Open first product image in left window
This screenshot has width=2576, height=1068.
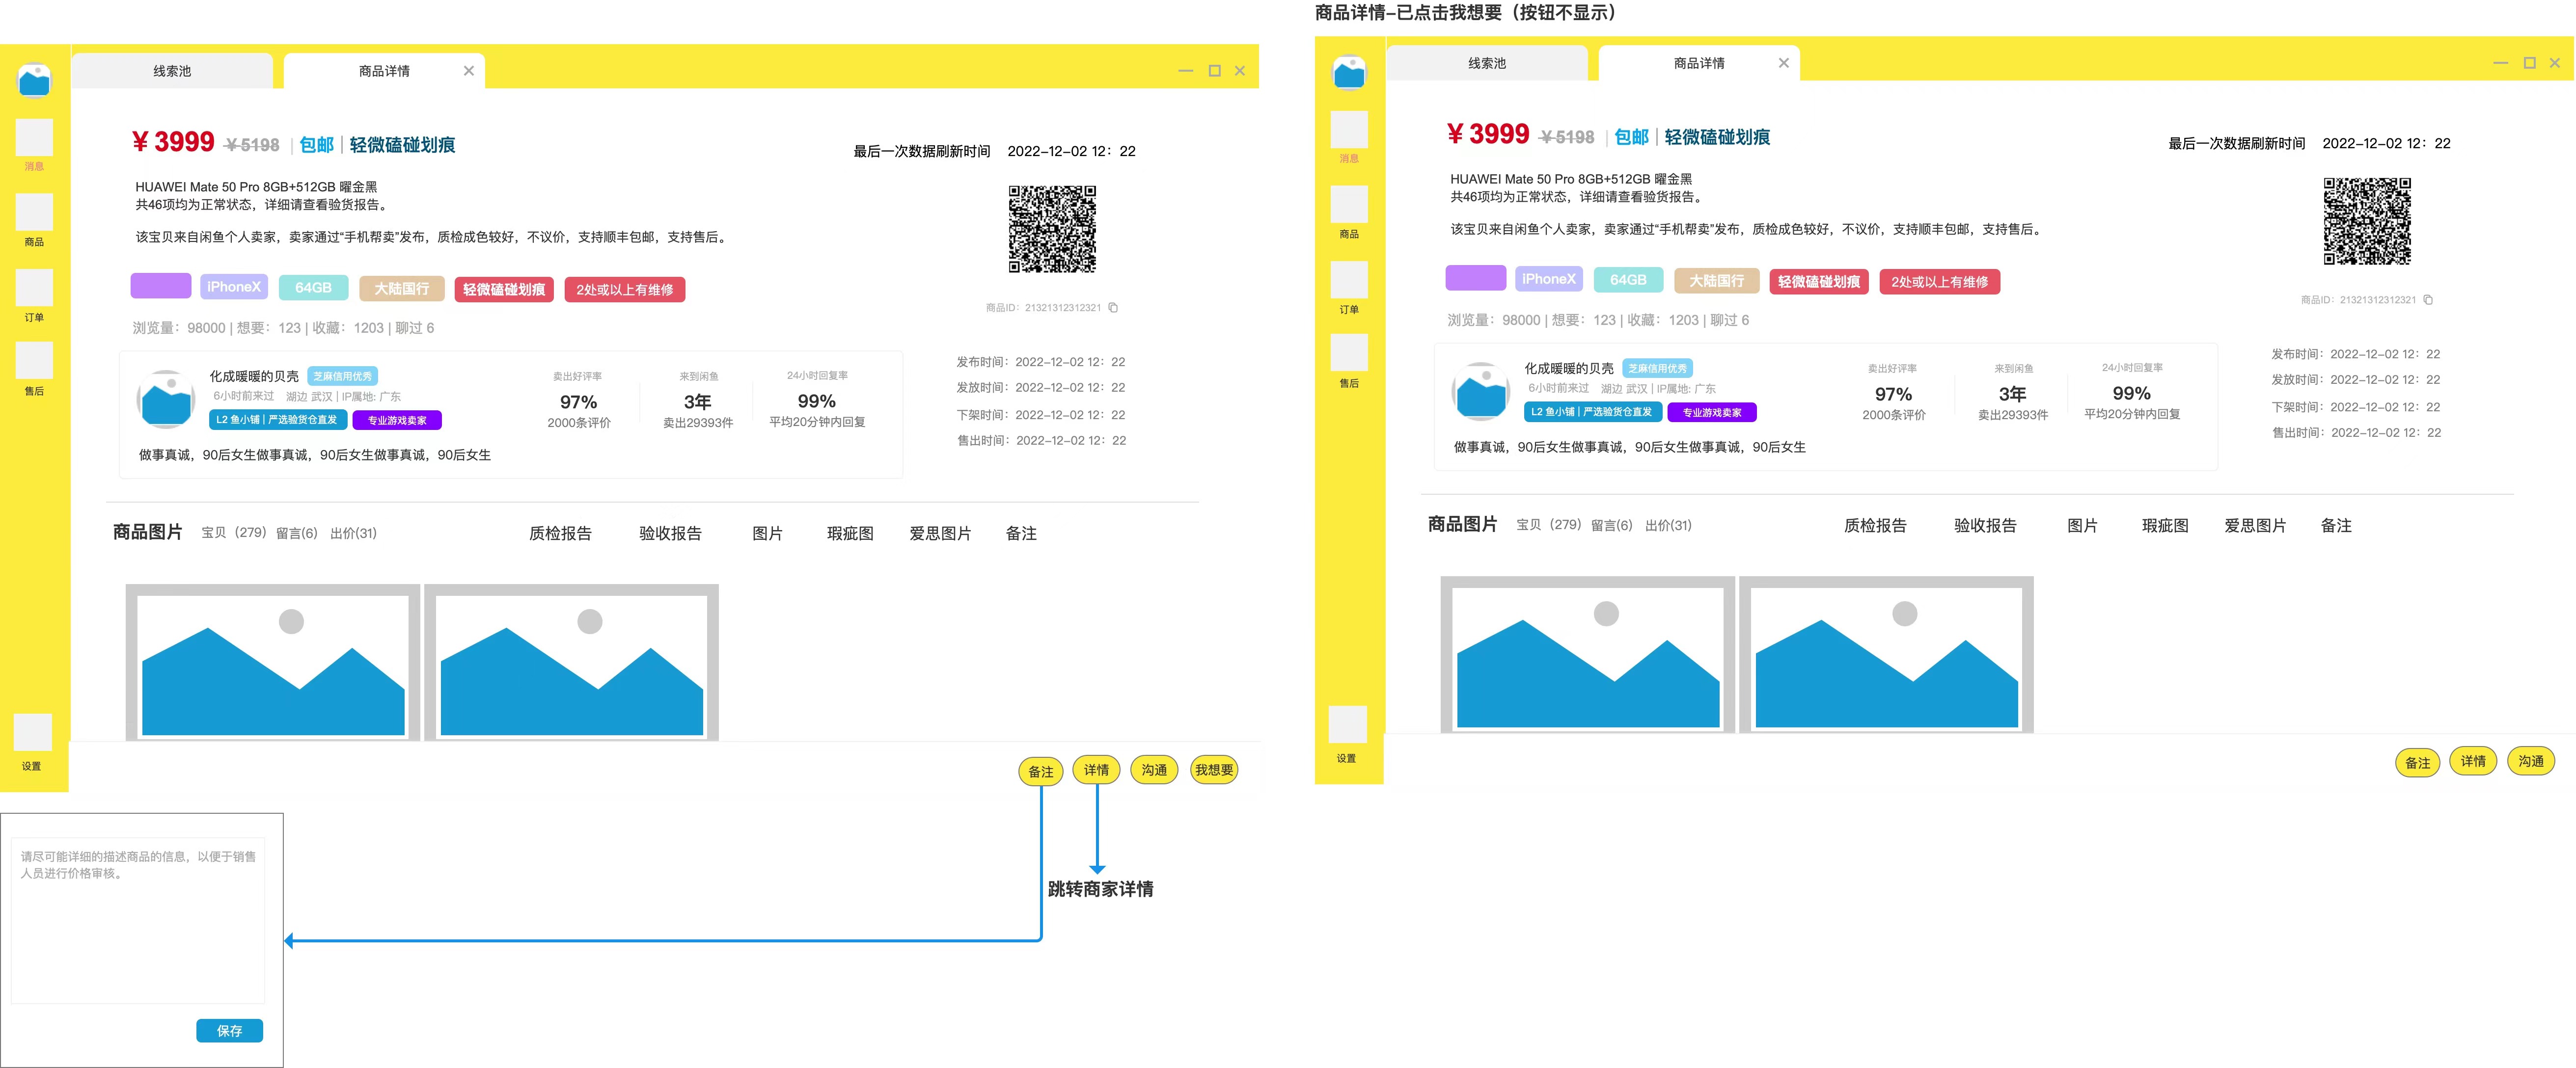click(273, 664)
